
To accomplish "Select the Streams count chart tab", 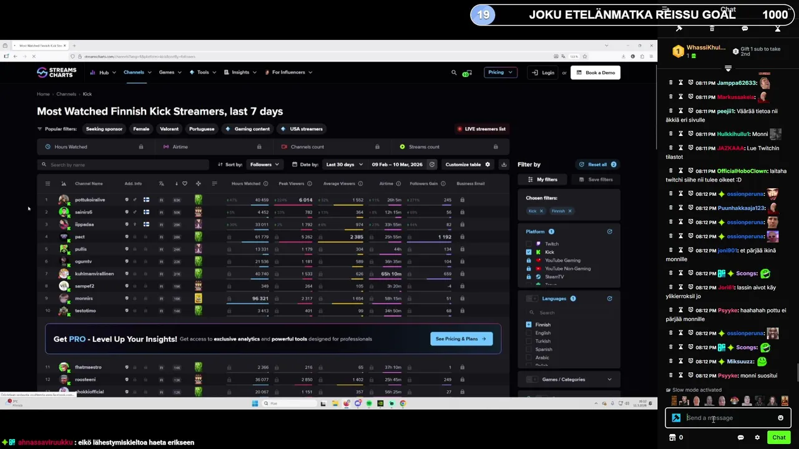I will coord(449,147).
